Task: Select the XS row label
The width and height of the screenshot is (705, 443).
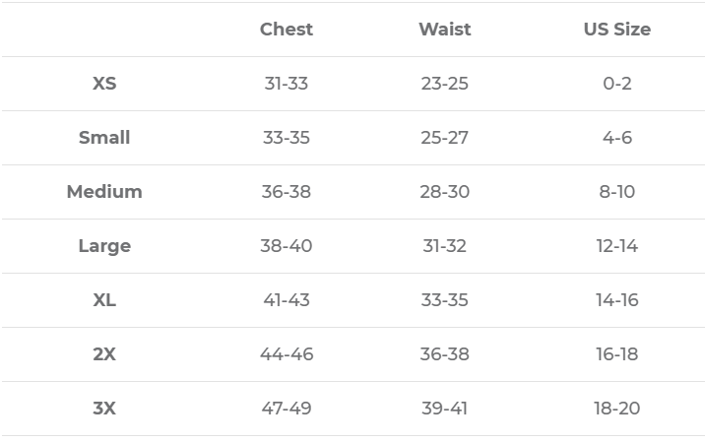Action: (104, 84)
